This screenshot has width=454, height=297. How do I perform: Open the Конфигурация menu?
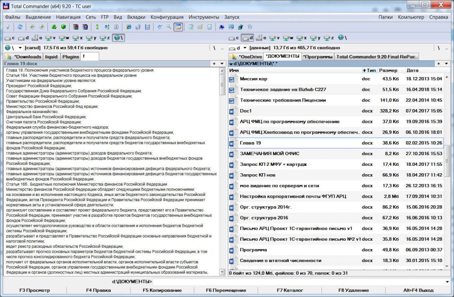(167, 17)
